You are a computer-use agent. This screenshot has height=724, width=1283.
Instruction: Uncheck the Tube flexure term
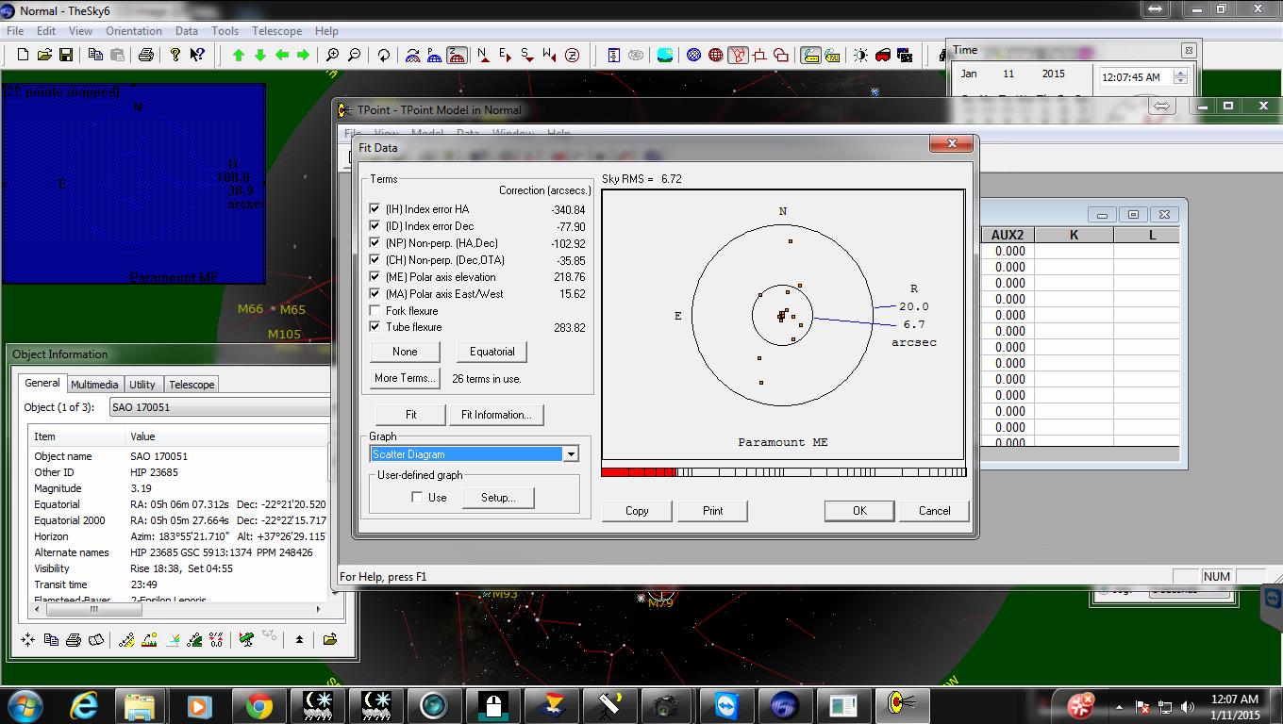375,327
